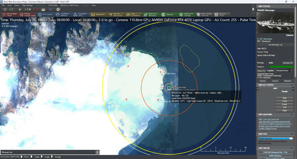This screenshot has height=159, width=297.
Task: Click the Auto Engage Target icon
Action: (x=4, y=15)
